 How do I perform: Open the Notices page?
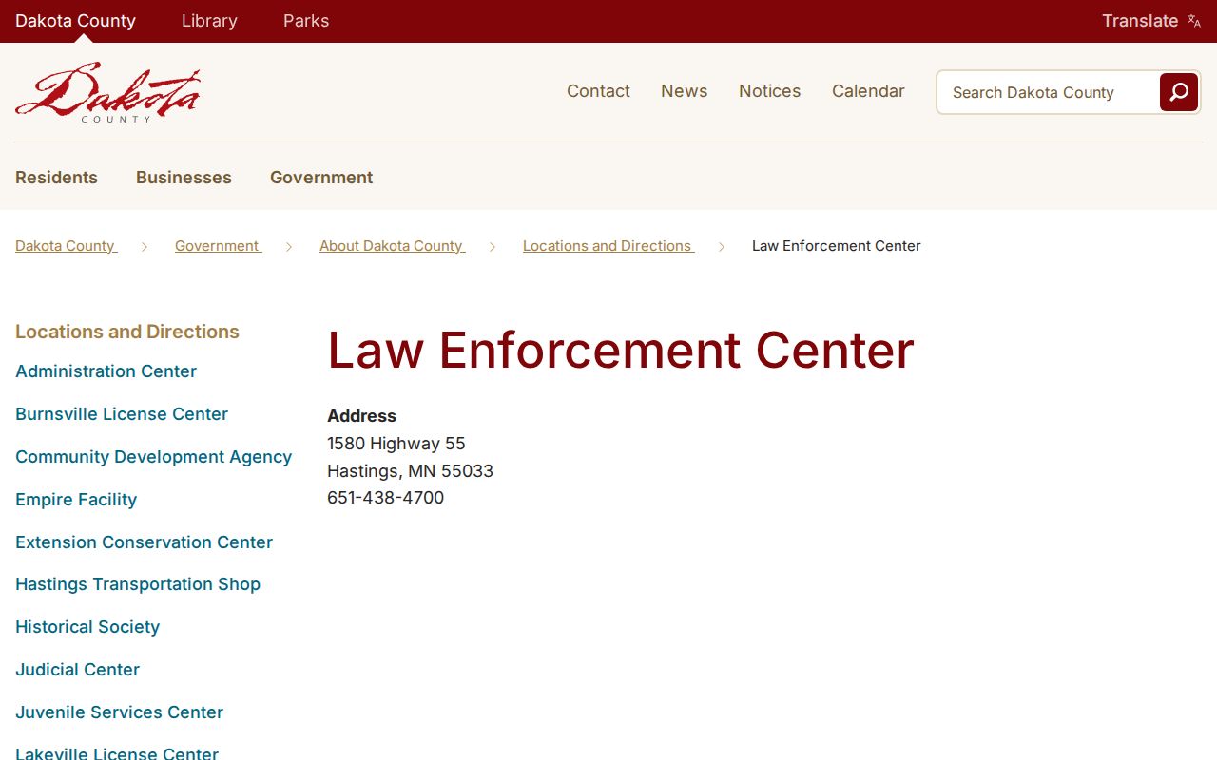pyautogui.click(x=769, y=91)
